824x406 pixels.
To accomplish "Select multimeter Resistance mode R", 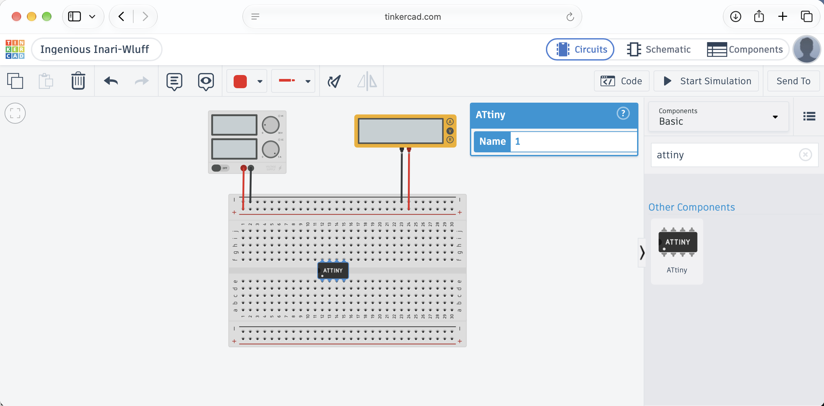I will click(x=450, y=140).
